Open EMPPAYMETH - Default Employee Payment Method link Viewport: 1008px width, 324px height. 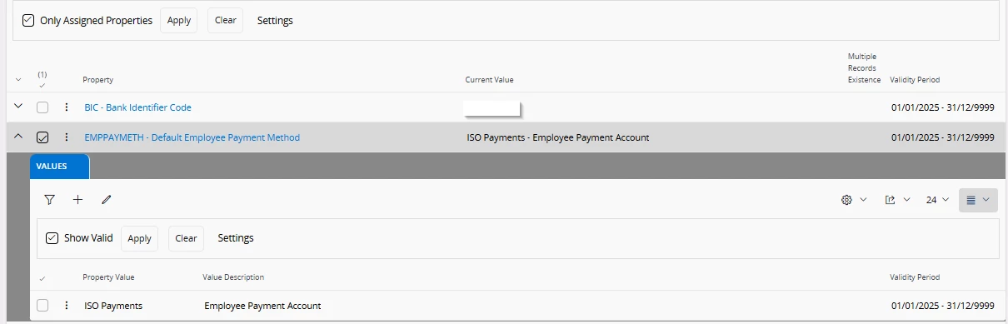click(x=192, y=137)
